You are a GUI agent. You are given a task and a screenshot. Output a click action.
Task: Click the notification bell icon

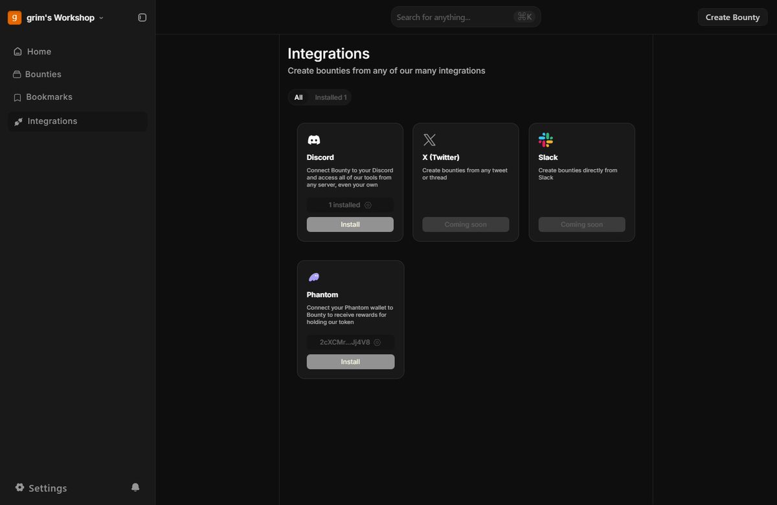click(135, 487)
